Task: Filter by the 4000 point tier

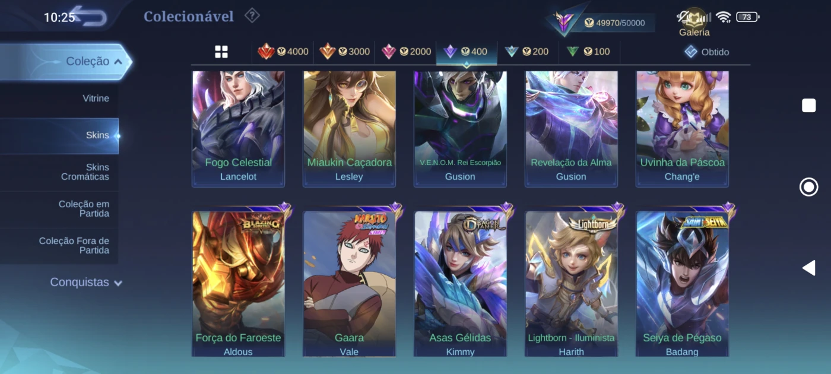Action: click(283, 52)
